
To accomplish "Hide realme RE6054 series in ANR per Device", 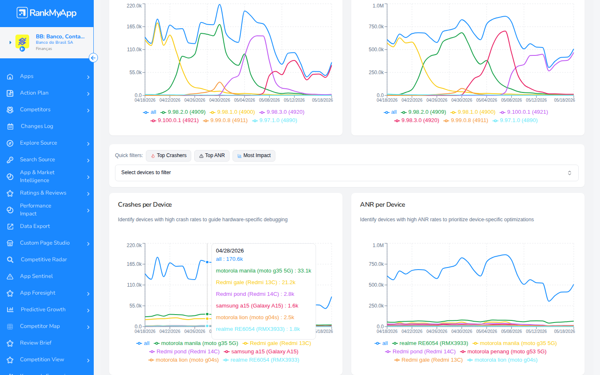I will (430, 343).
